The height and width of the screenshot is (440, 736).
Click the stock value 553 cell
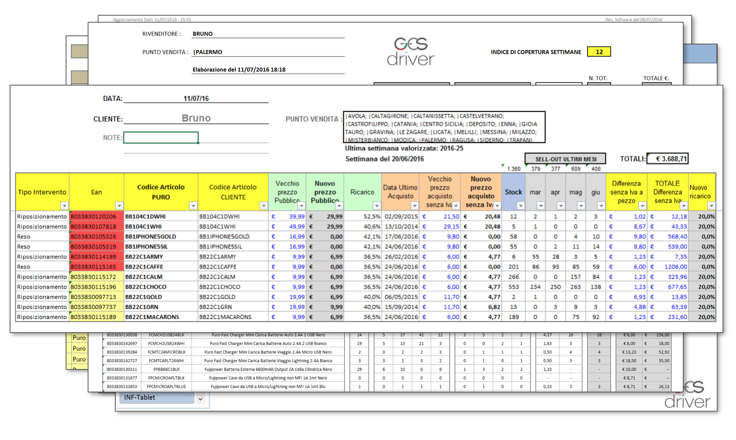tap(513, 287)
